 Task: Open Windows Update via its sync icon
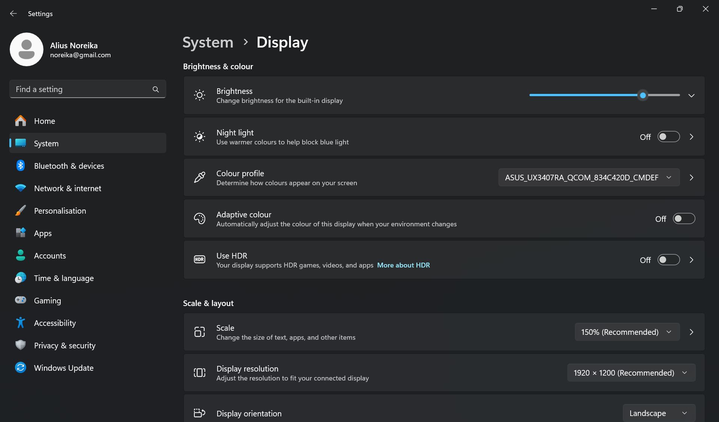[21, 368]
